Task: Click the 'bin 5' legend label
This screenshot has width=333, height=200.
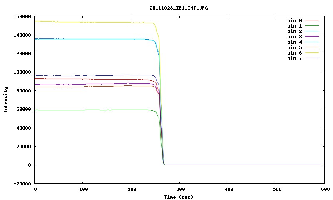Action: tap(295, 47)
